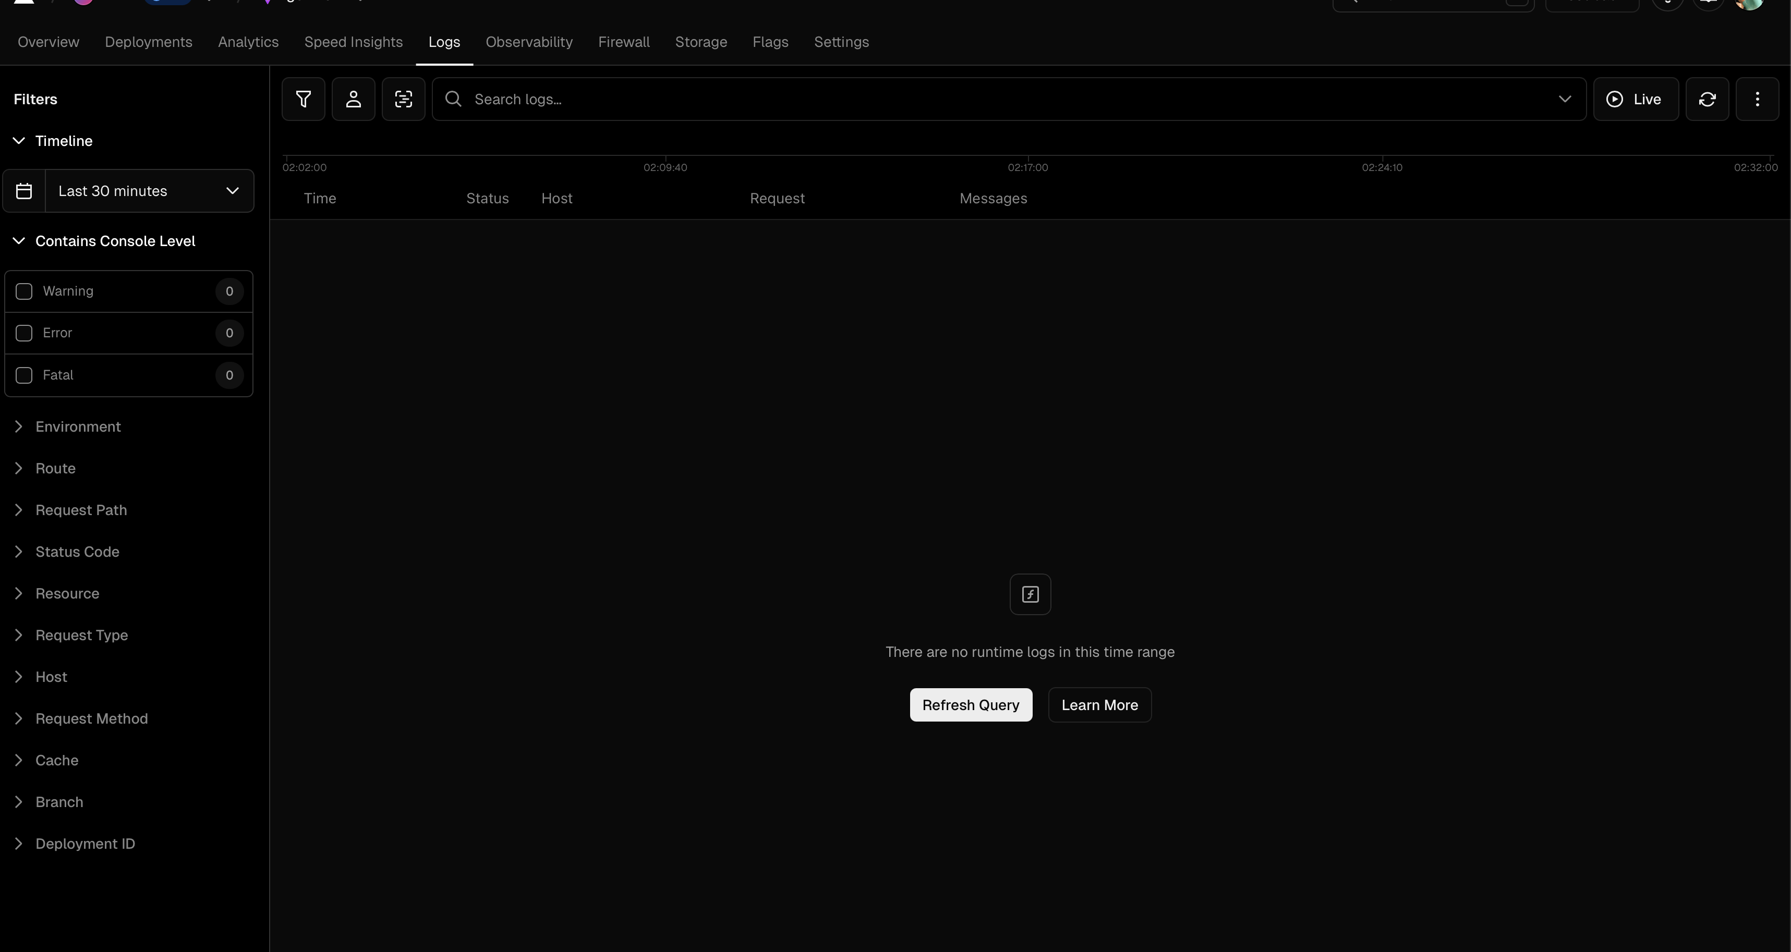Enable the Warning console level checkbox

pos(25,291)
